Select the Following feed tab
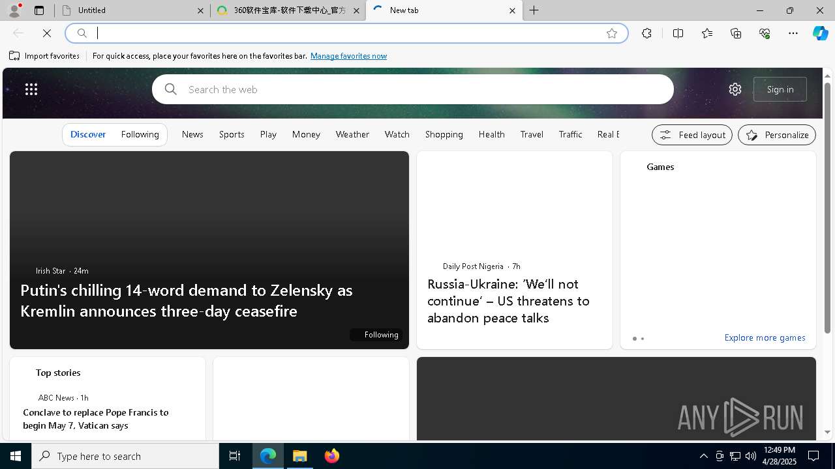The width and height of the screenshot is (835, 469). [140, 134]
